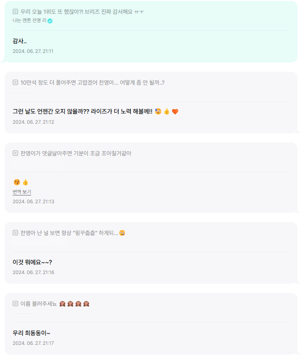Screen dimensions: 303x355
Task: Select the reply '우리 희동동이~'
Action: click(x=31, y=333)
